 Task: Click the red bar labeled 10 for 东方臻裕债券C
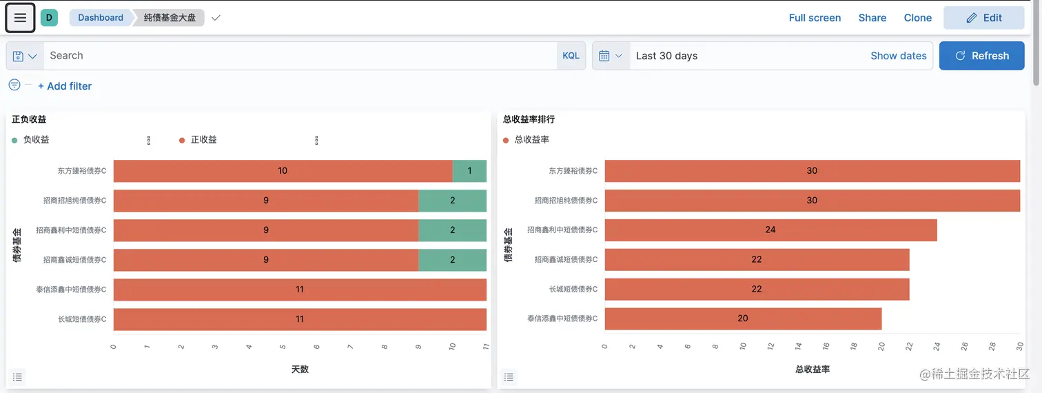pyautogui.click(x=283, y=171)
